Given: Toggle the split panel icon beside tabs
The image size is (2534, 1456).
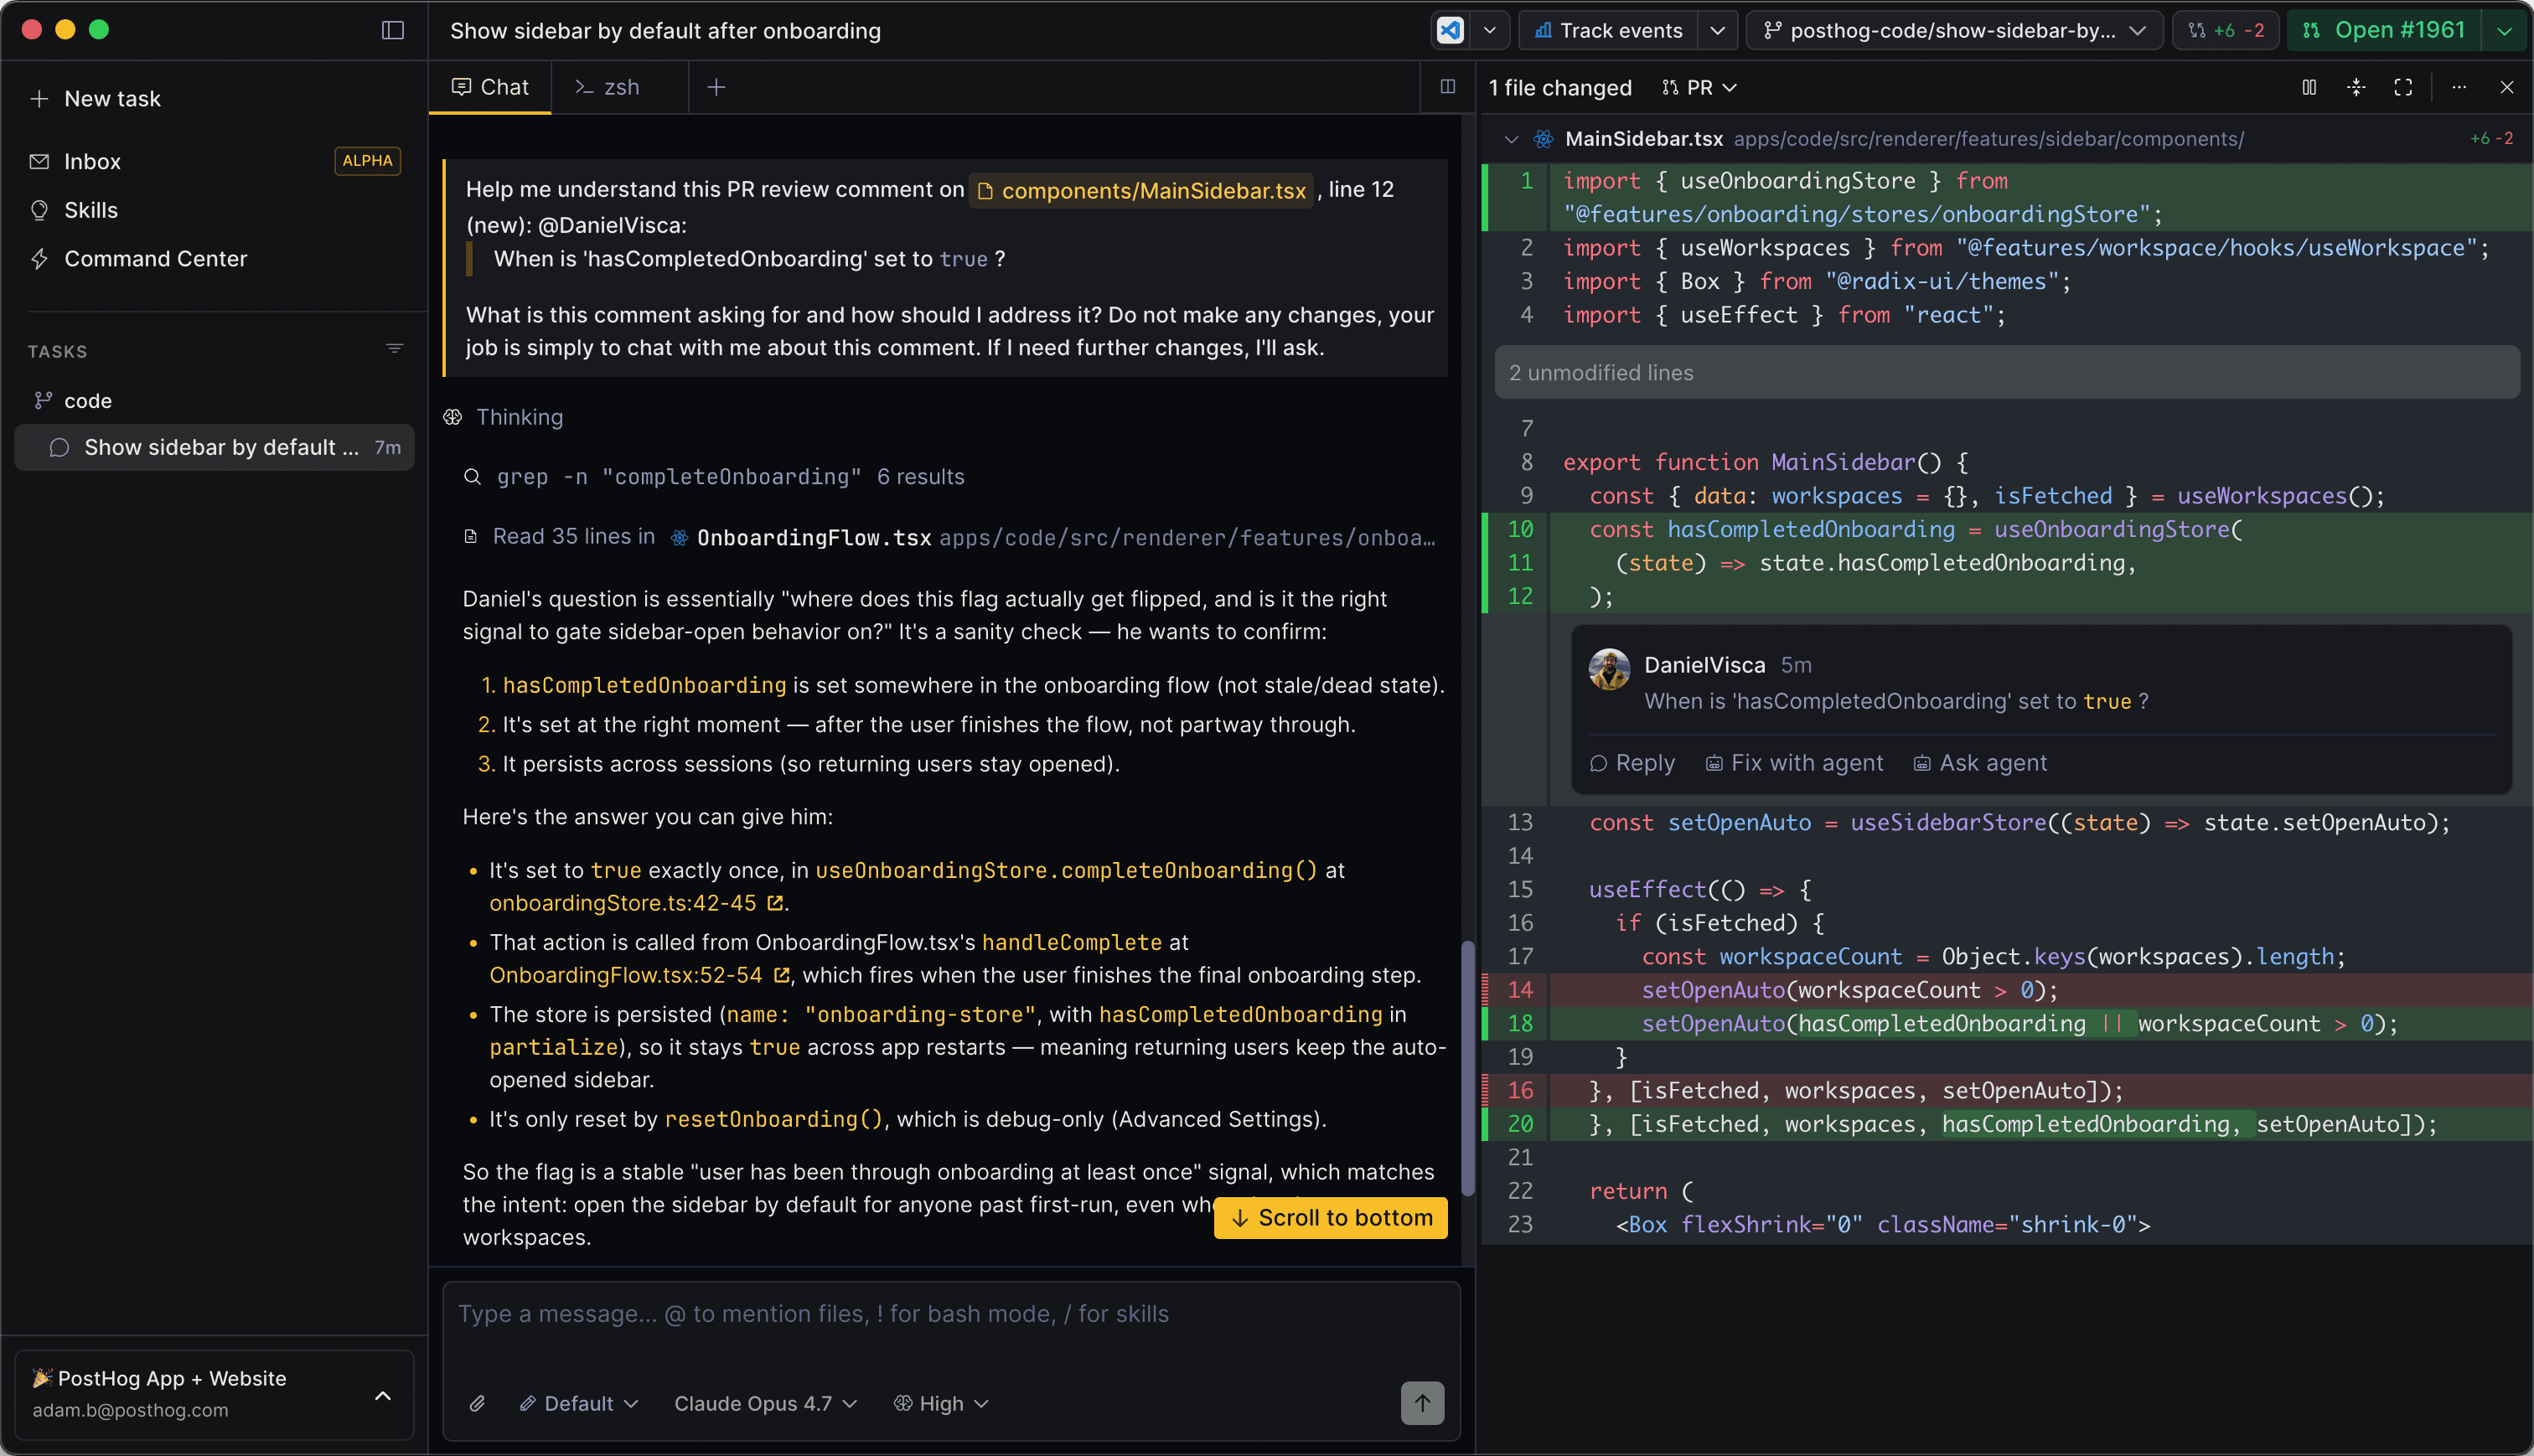Looking at the screenshot, I should (x=1447, y=87).
